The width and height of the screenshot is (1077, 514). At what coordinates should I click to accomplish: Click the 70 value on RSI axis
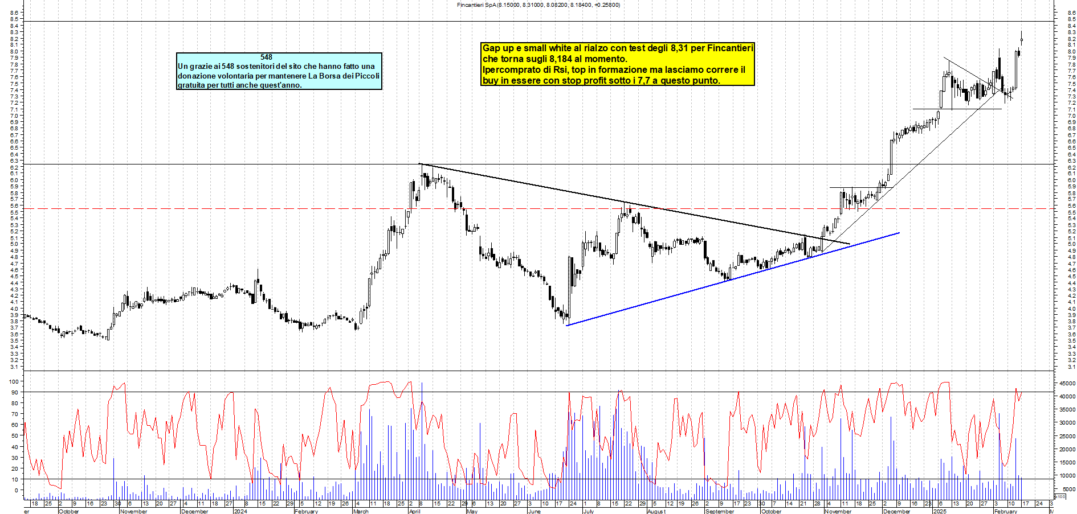click(15, 414)
